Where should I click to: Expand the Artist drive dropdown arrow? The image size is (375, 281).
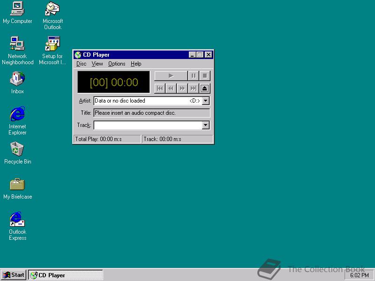point(206,101)
